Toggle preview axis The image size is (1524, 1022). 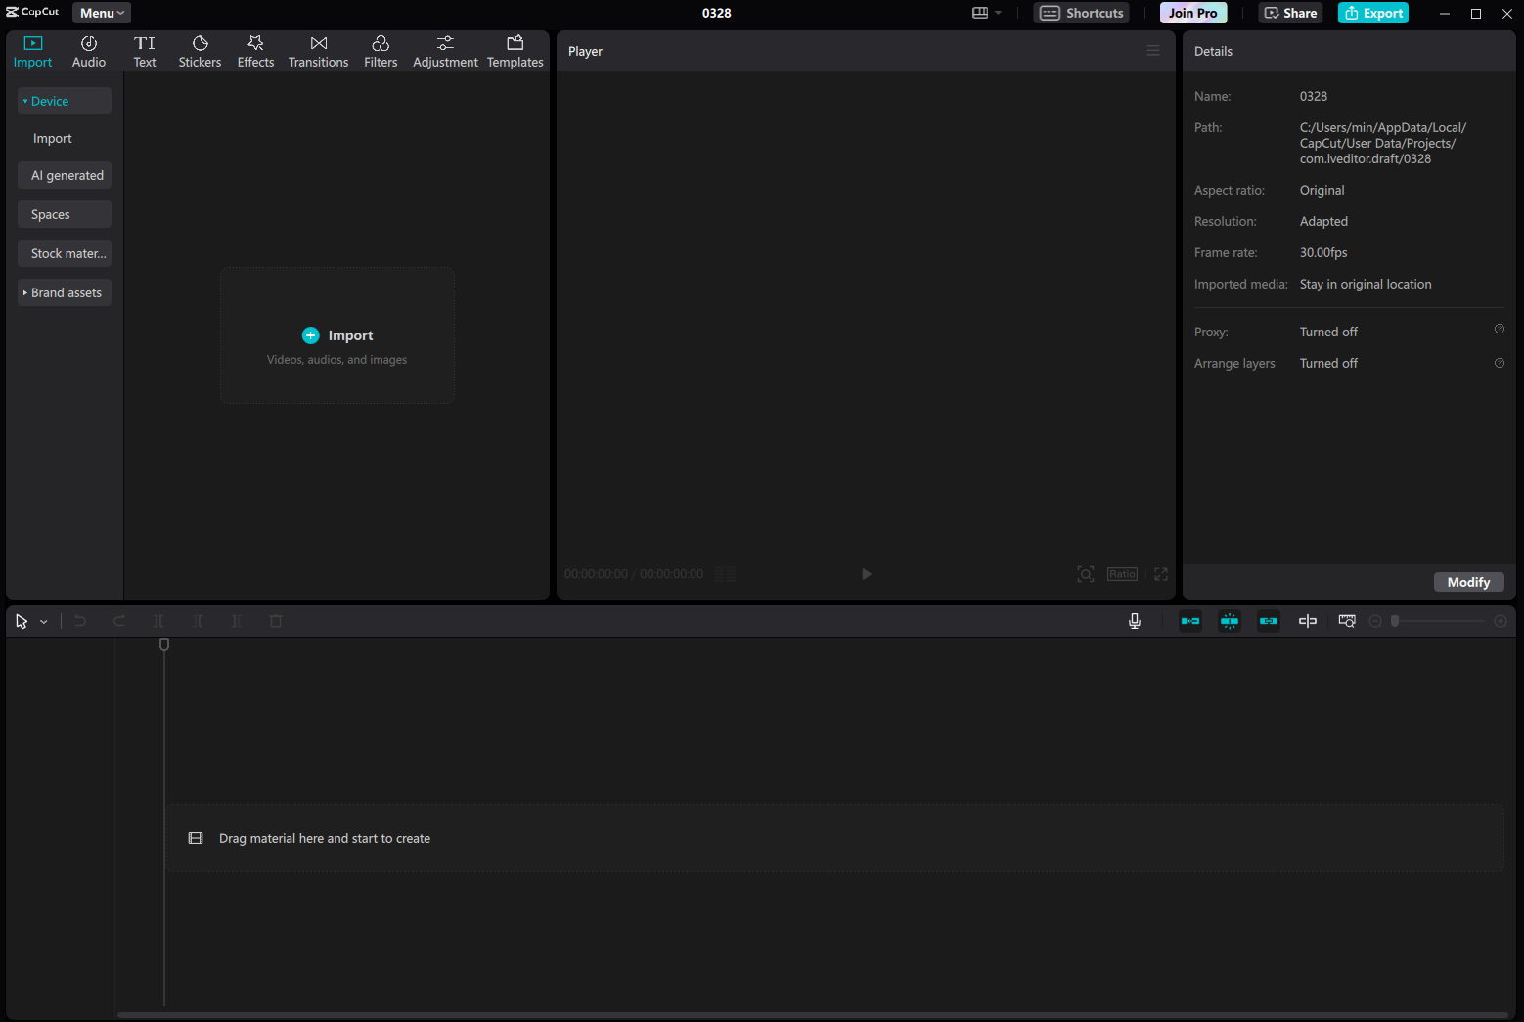pyautogui.click(x=1308, y=621)
